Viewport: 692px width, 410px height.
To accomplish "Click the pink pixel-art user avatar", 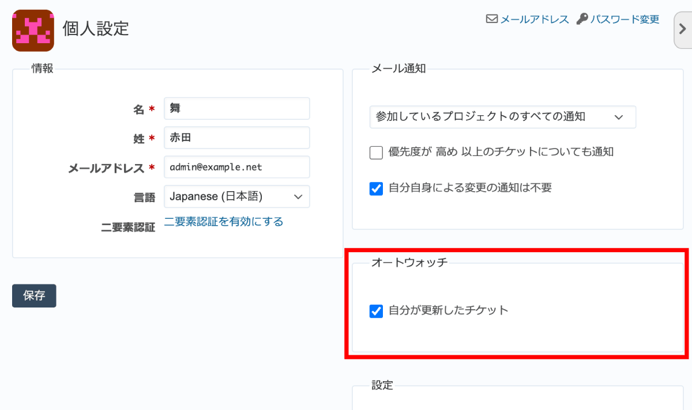I will click(33, 31).
